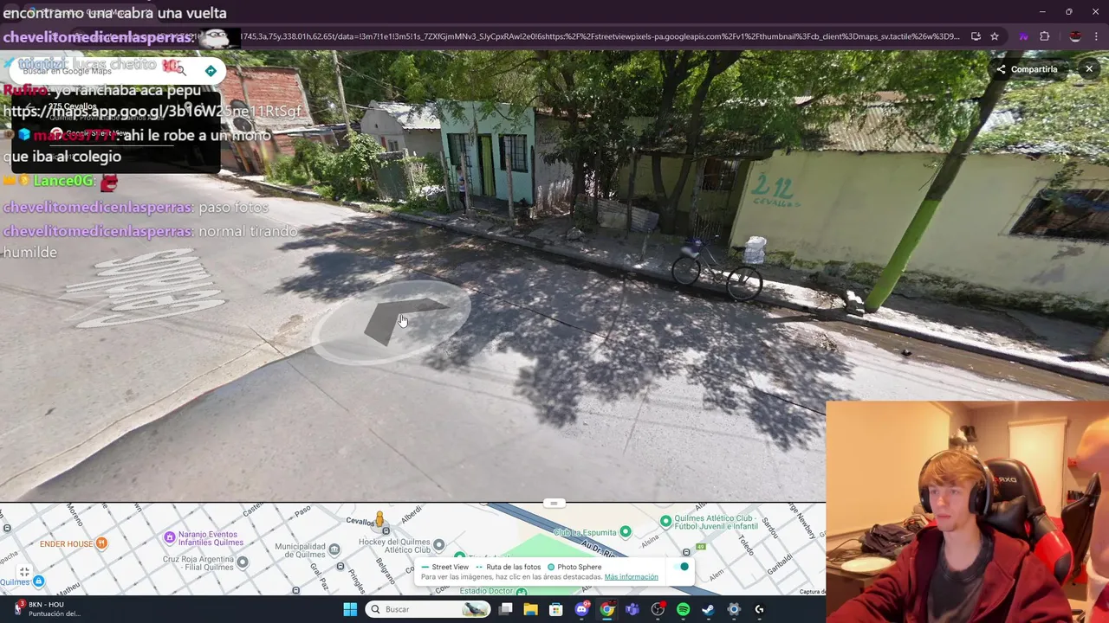
Task: Close the Street View with the X
Action: tap(1089, 69)
